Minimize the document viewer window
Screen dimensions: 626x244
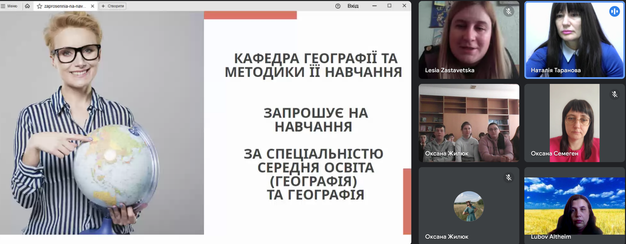click(x=375, y=6)
